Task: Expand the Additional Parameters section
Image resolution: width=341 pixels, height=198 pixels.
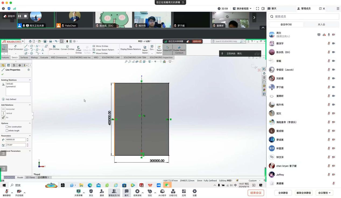Action: click(x=30, y=151)
